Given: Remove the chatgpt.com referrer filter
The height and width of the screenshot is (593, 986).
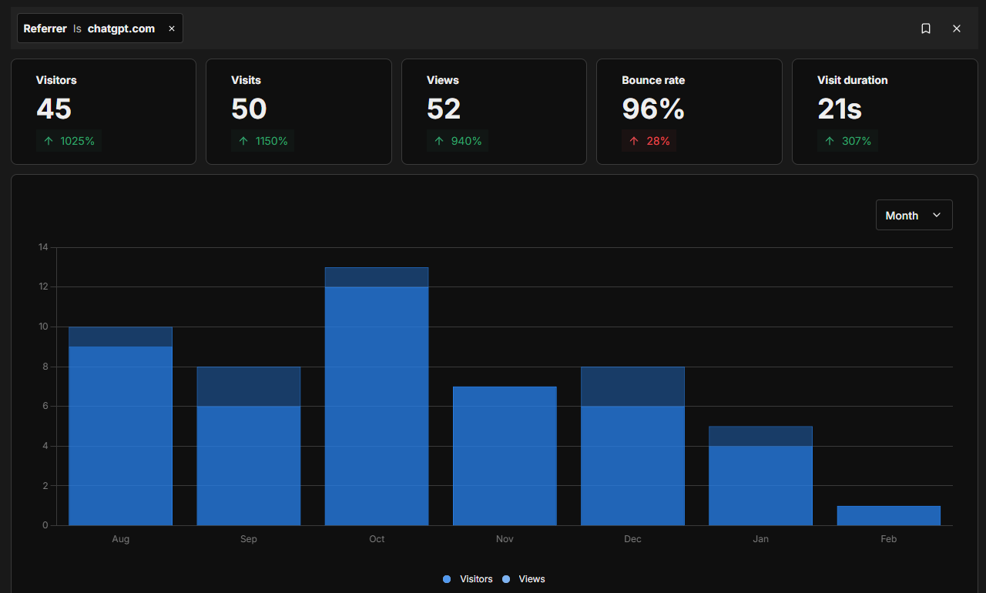Looking at the screenshot, I should (172, 28).
